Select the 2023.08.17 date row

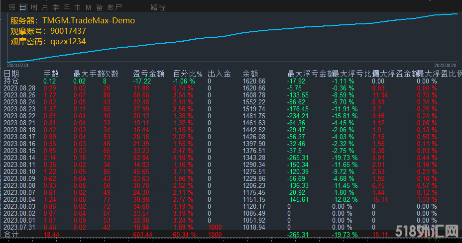coord(19,137)
